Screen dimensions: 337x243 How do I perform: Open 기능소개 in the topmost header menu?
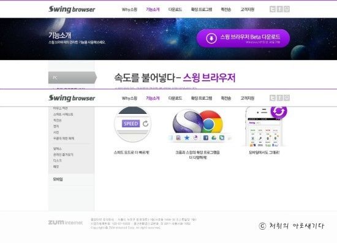click(x=153, y=9)
